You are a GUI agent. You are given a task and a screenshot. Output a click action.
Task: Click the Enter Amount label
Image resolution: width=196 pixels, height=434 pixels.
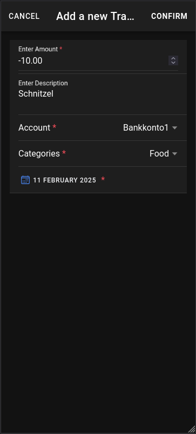[x=38, y=49]
